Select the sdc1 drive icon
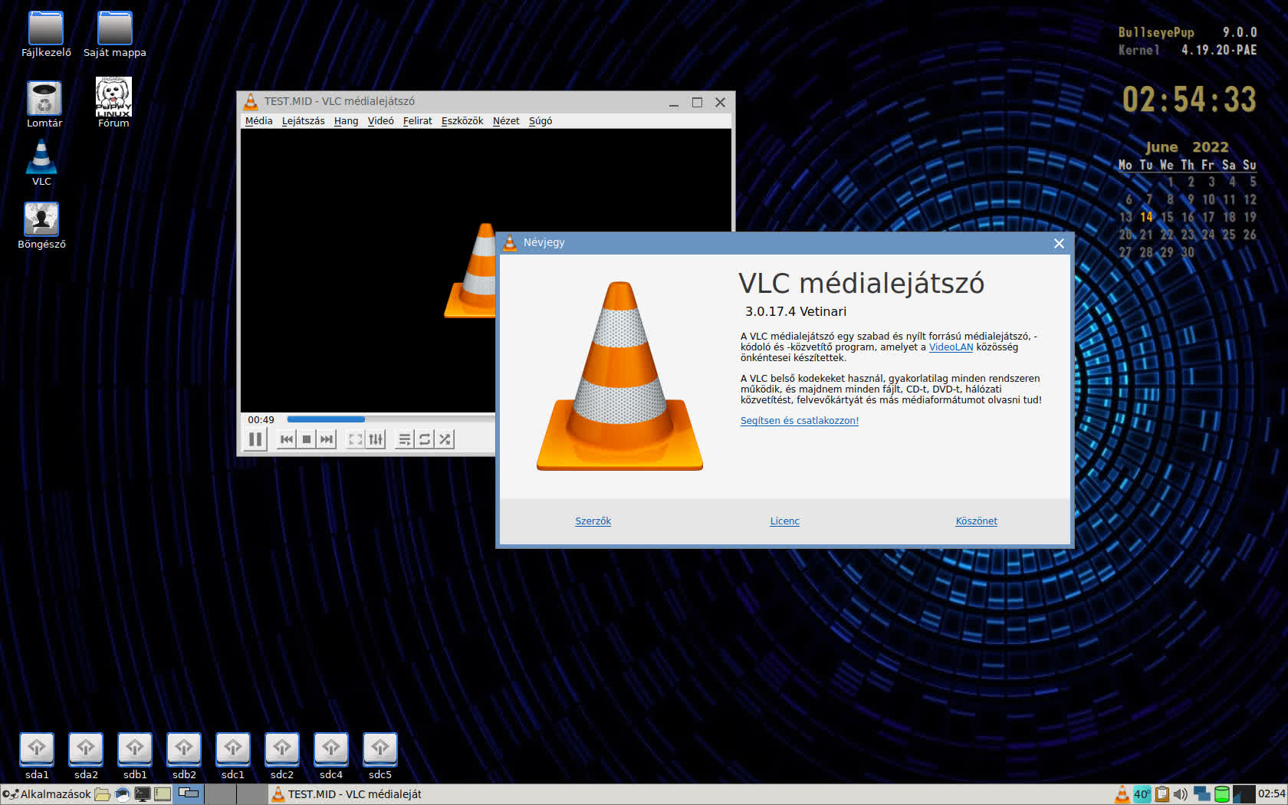This screenshot has width=1288, height=805. point(233,756)
